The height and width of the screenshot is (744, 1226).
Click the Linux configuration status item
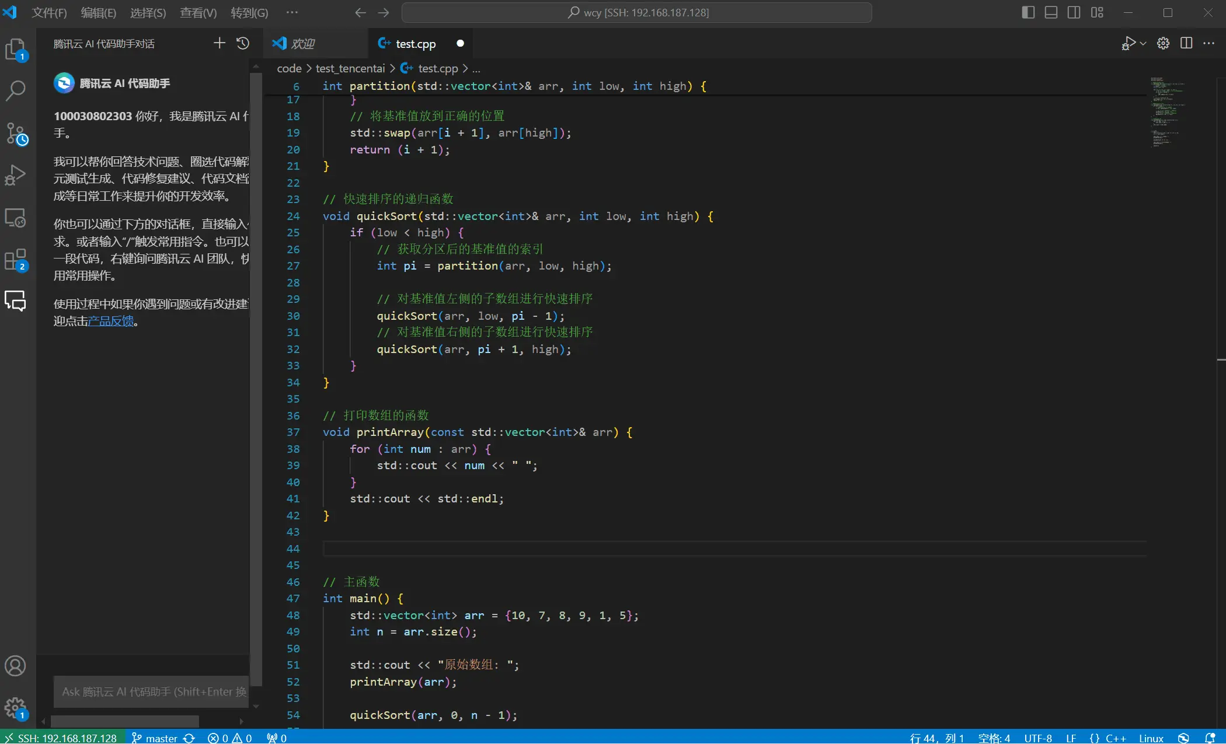(x=1151, y=738)
